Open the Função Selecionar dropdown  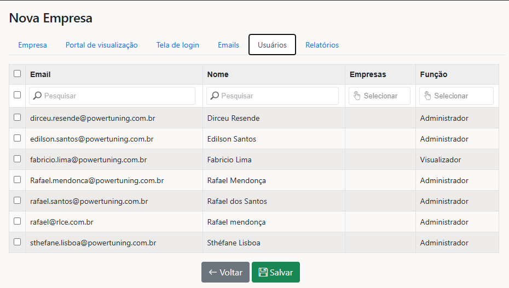click(456, 96)
